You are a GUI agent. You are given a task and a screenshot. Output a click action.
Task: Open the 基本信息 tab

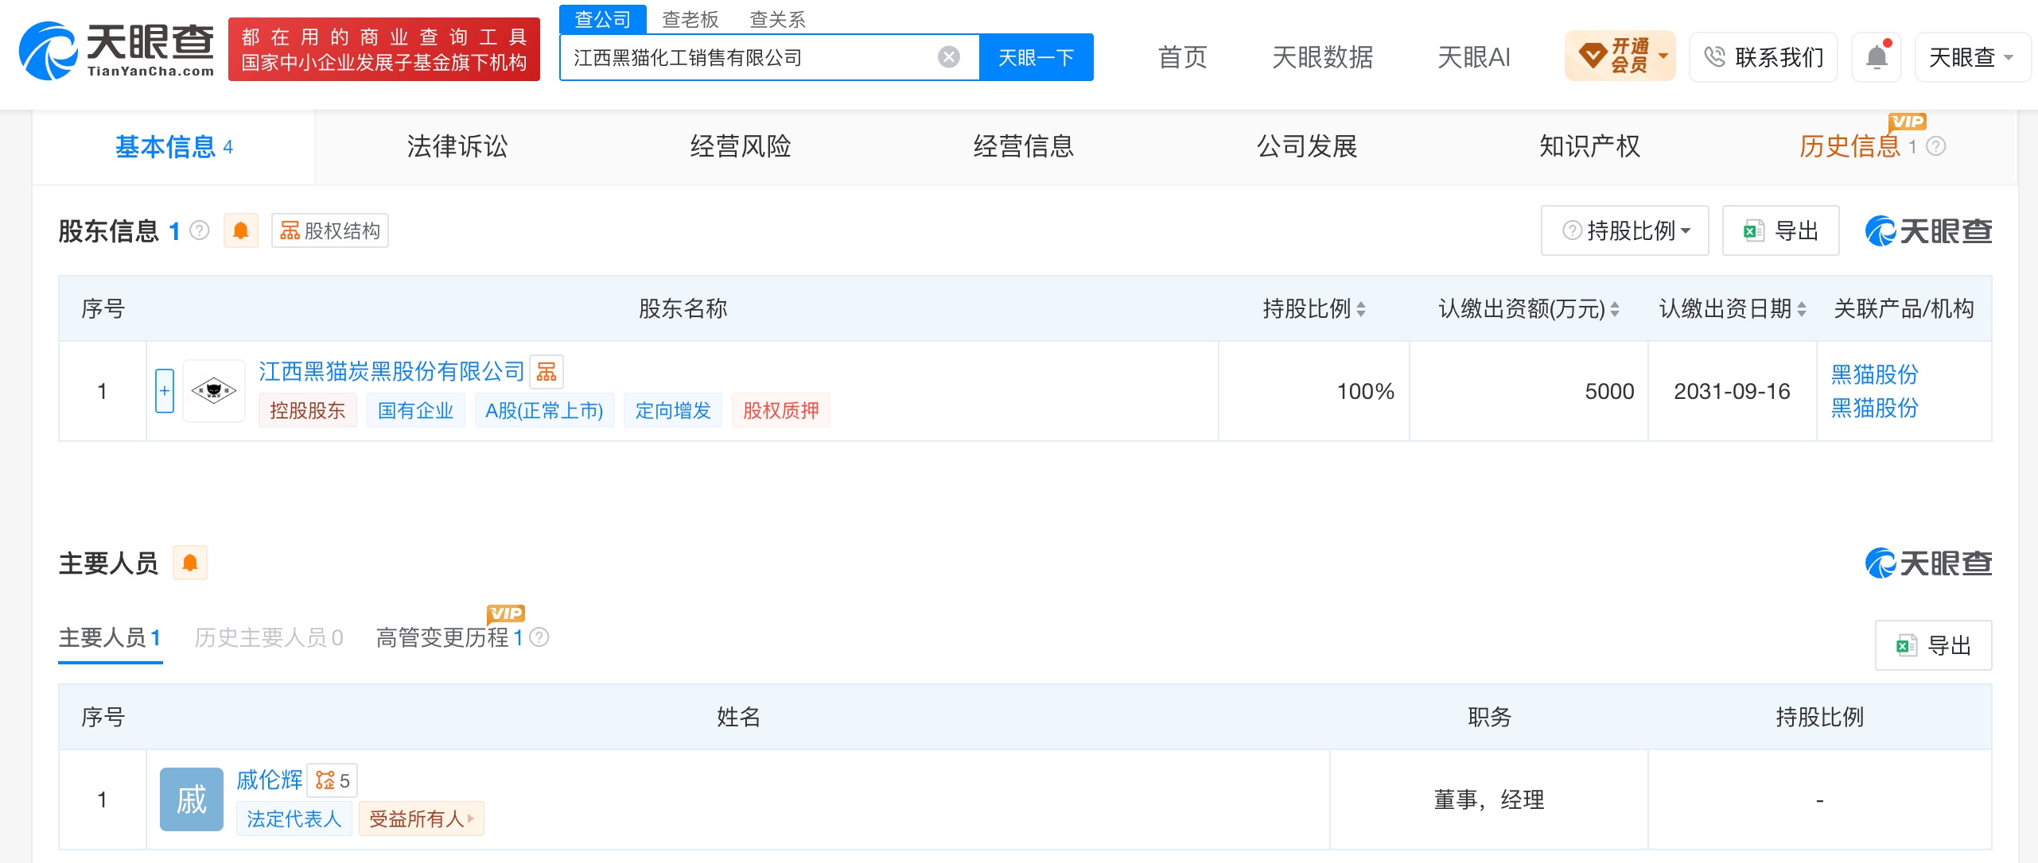173,147
